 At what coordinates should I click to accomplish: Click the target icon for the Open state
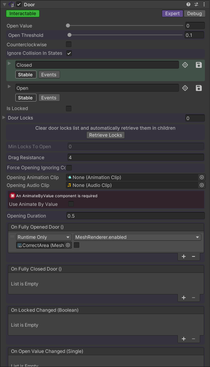click(x=185, y=88)
